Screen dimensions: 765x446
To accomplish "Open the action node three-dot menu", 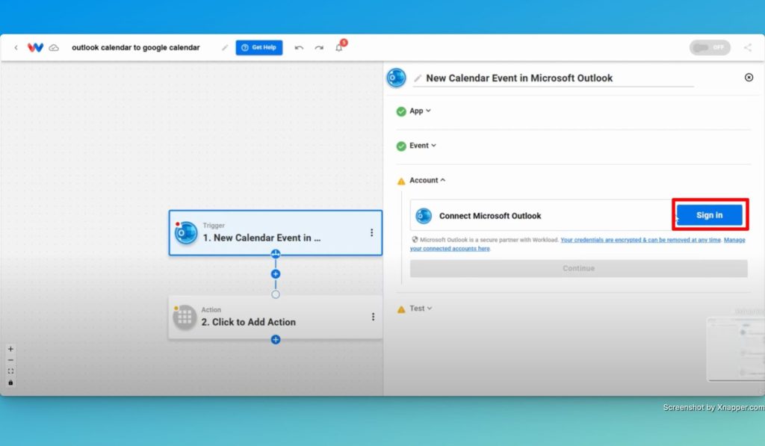I will pos(374,317).
